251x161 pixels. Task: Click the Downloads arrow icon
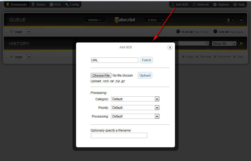point(8,5)
